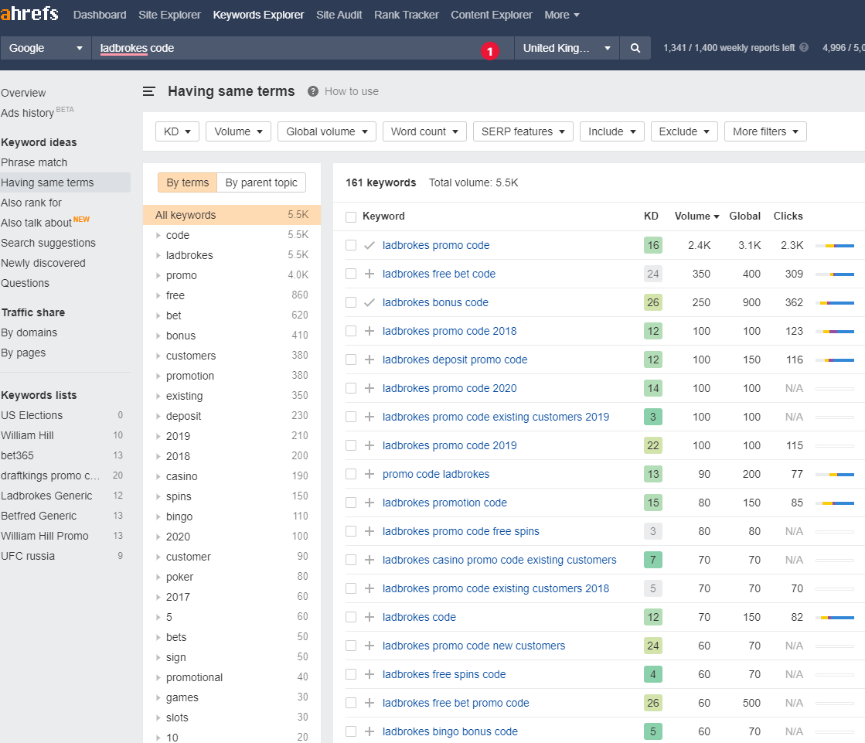The height and width of the screenshot is (743, 865).
Task: Click plus icon next to ladbrokes code
Action: pos(369,617)
